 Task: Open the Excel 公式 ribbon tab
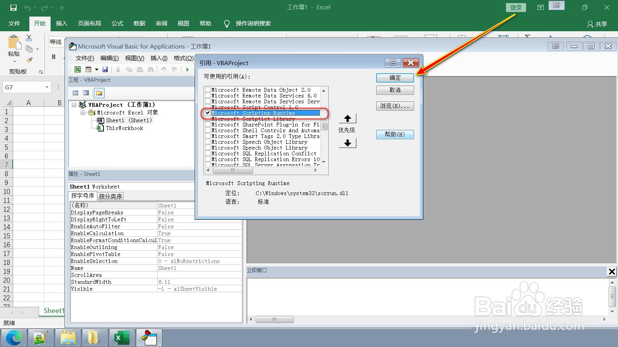click(117, 24)
